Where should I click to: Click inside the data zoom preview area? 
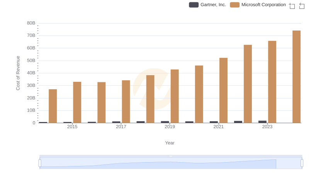(171, 163)
